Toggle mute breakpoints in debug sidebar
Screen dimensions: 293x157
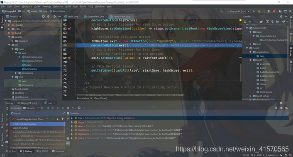(7, 136)
